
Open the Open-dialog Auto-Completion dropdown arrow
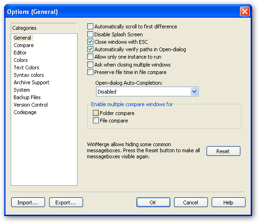coord(194,91)
